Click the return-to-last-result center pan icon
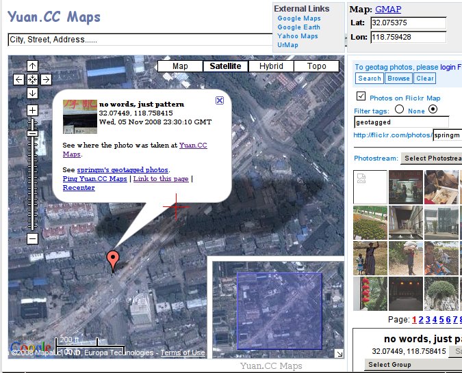The width and height of the screenshot is (462, 373). coord(32,79)
